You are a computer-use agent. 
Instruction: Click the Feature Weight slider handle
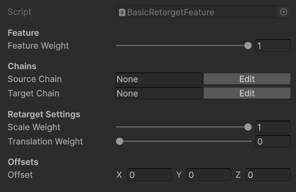248,46
